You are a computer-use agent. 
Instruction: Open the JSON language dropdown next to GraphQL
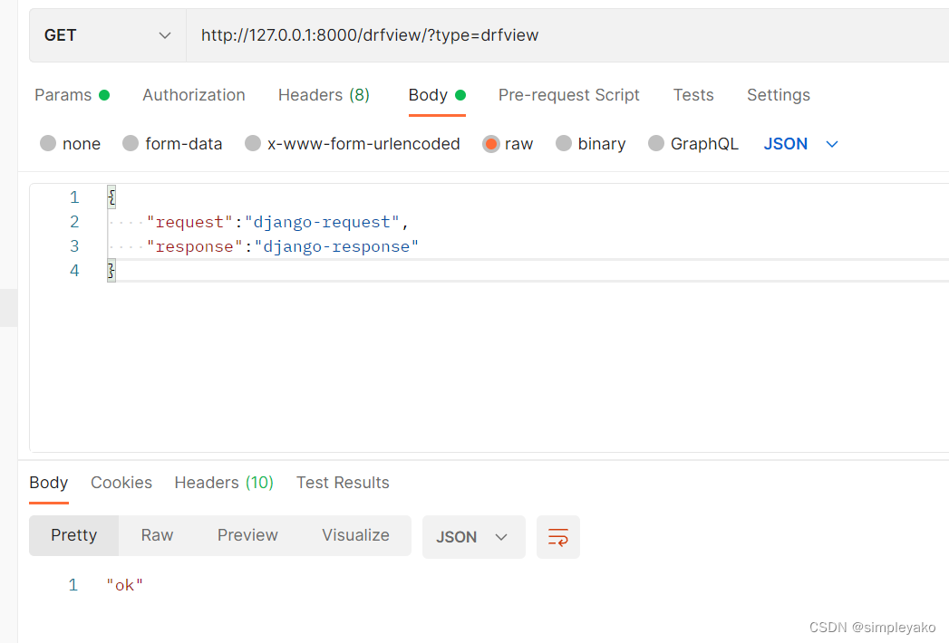tap(800, 143)
